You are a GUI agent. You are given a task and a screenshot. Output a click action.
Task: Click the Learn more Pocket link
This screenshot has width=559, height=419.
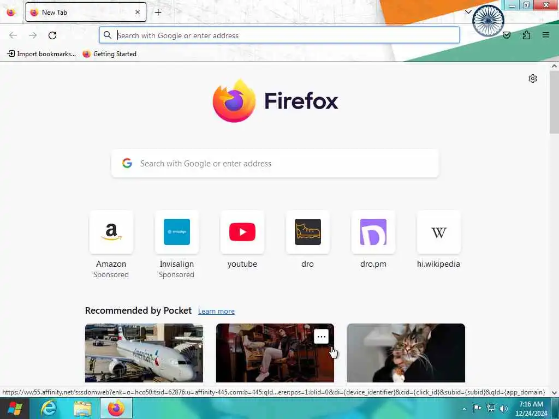tap(216, 311)
